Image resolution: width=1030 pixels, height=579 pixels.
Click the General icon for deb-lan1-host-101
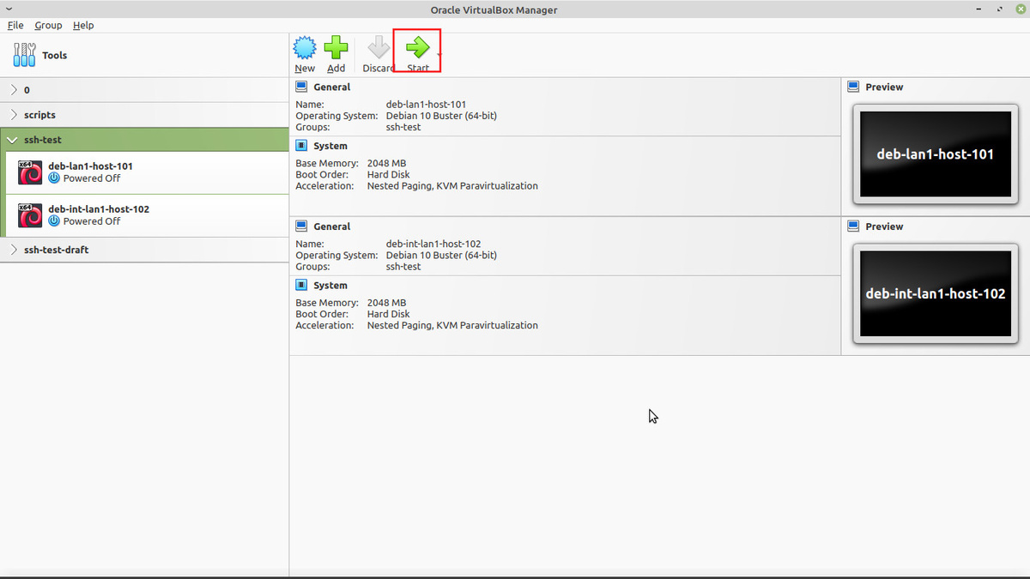click(x=301, y=87)
